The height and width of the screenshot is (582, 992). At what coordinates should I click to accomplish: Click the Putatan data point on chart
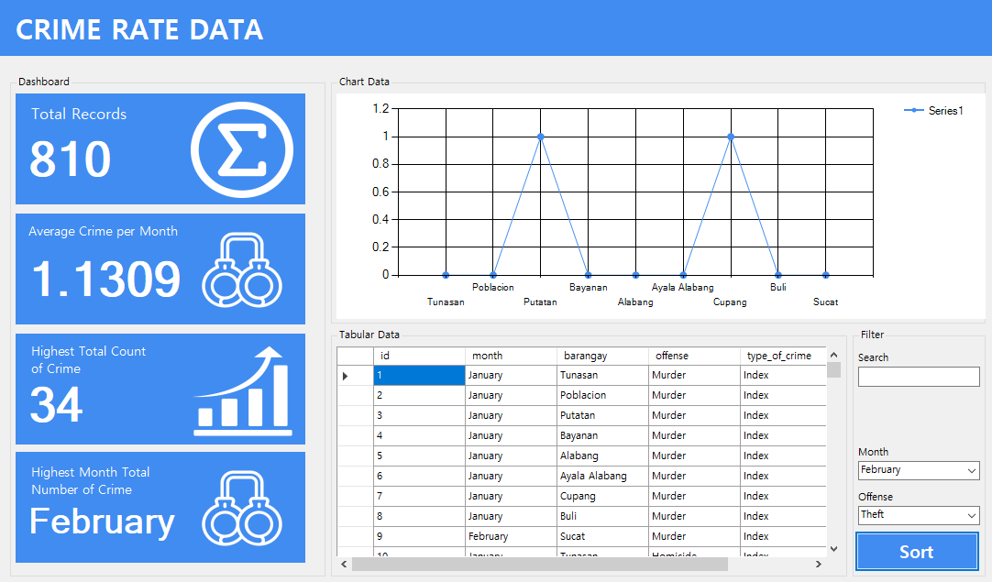[540, 137]
